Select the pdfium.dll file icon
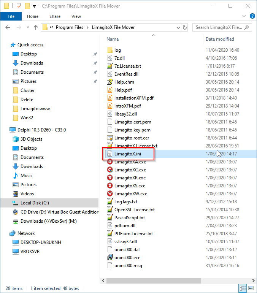This screenshot has width=257, height=293. point(110,226)
